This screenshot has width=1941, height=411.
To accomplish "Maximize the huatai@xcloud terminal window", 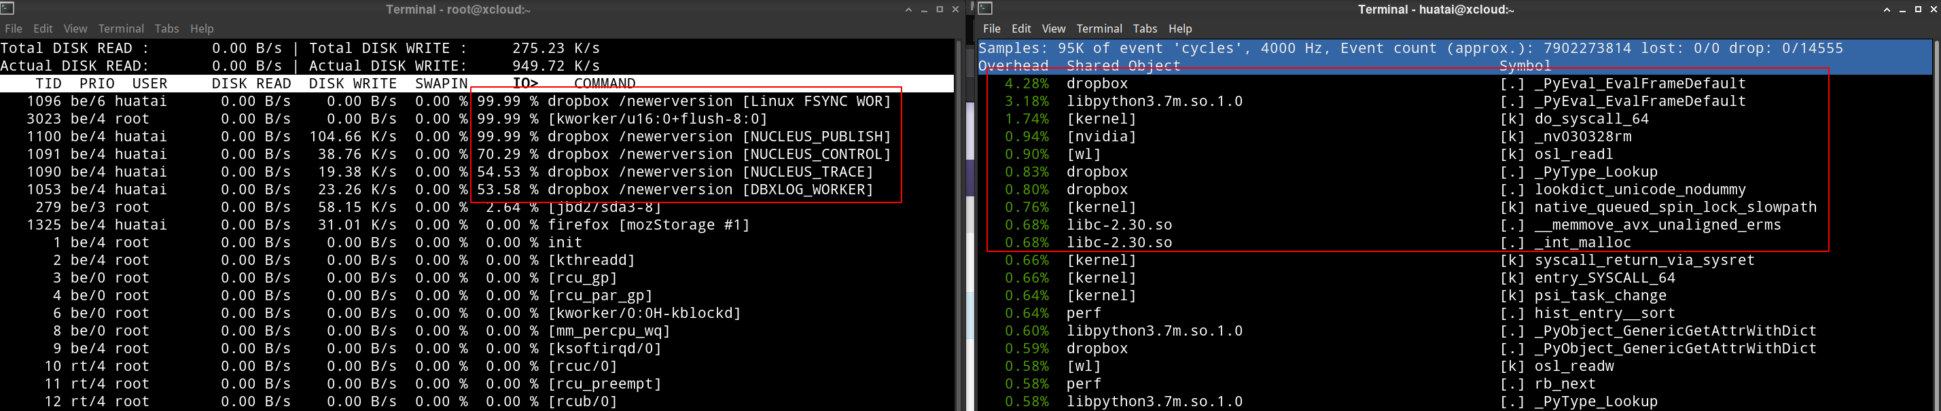I will pos(1919,10).
